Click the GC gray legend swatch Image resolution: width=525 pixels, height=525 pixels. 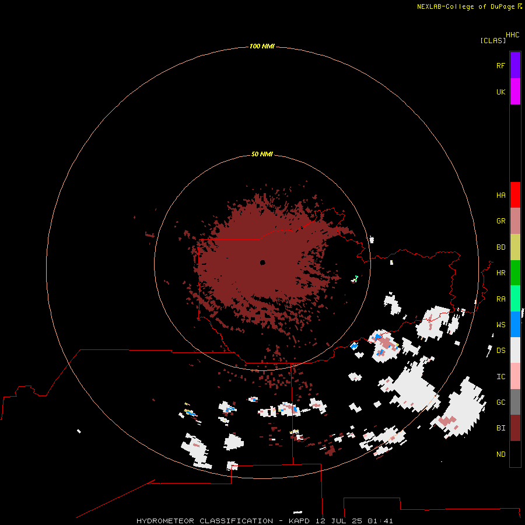[515, 402]
